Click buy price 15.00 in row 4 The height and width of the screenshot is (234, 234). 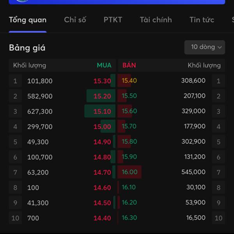coord(102,127)
